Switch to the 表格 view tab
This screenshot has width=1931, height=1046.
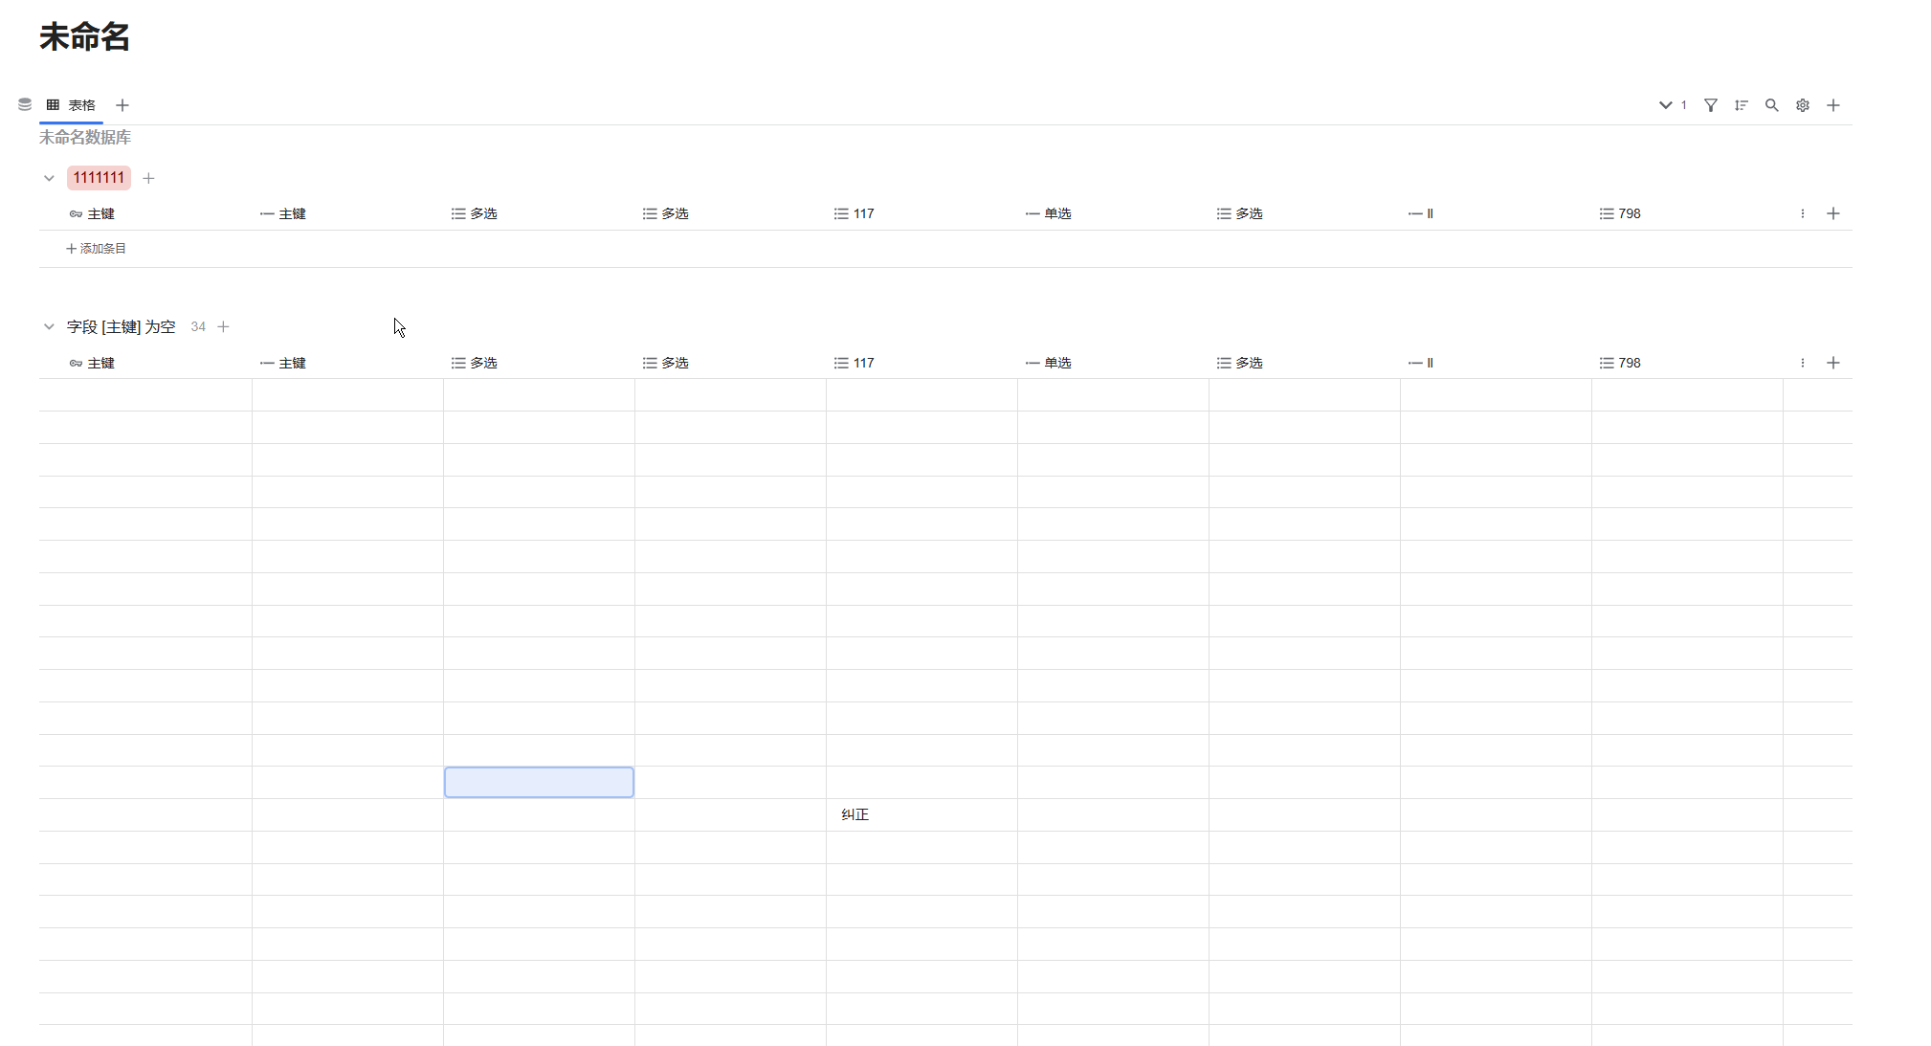[72, 105]
